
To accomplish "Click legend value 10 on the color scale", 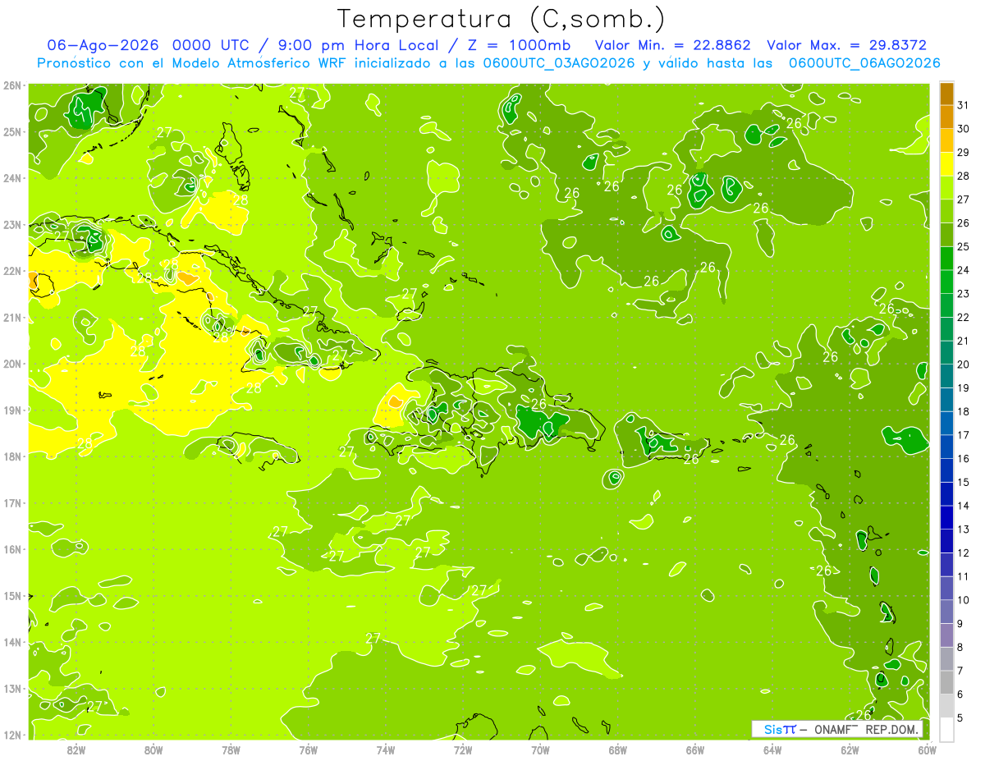I will pos(964,600).
